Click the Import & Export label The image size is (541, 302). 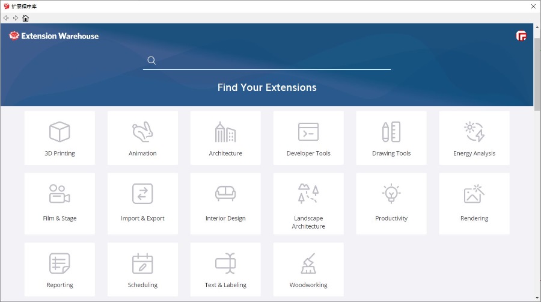142,218
